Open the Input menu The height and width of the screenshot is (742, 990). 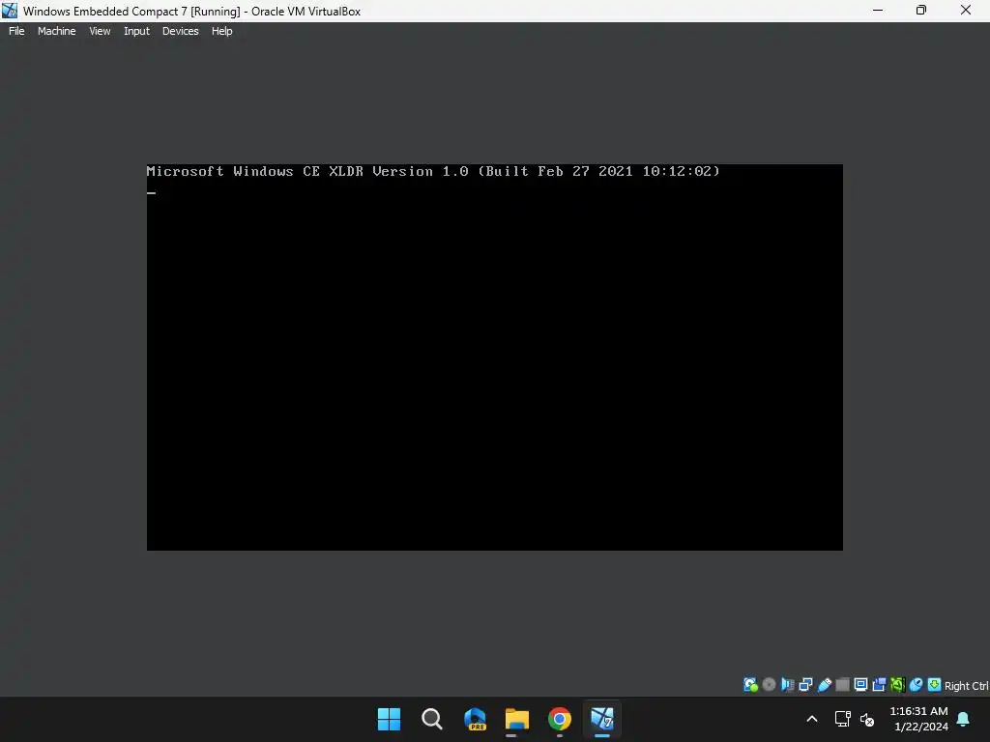pos(136,31)
